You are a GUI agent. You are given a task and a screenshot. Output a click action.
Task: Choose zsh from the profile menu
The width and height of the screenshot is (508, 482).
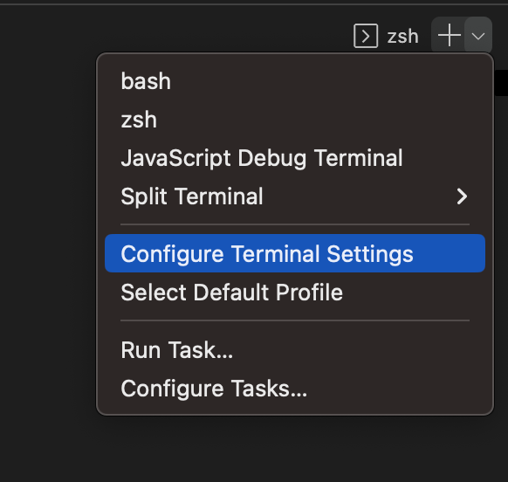pos(295,120)
